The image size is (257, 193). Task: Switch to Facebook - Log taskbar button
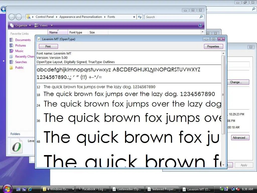coord(92,189)
